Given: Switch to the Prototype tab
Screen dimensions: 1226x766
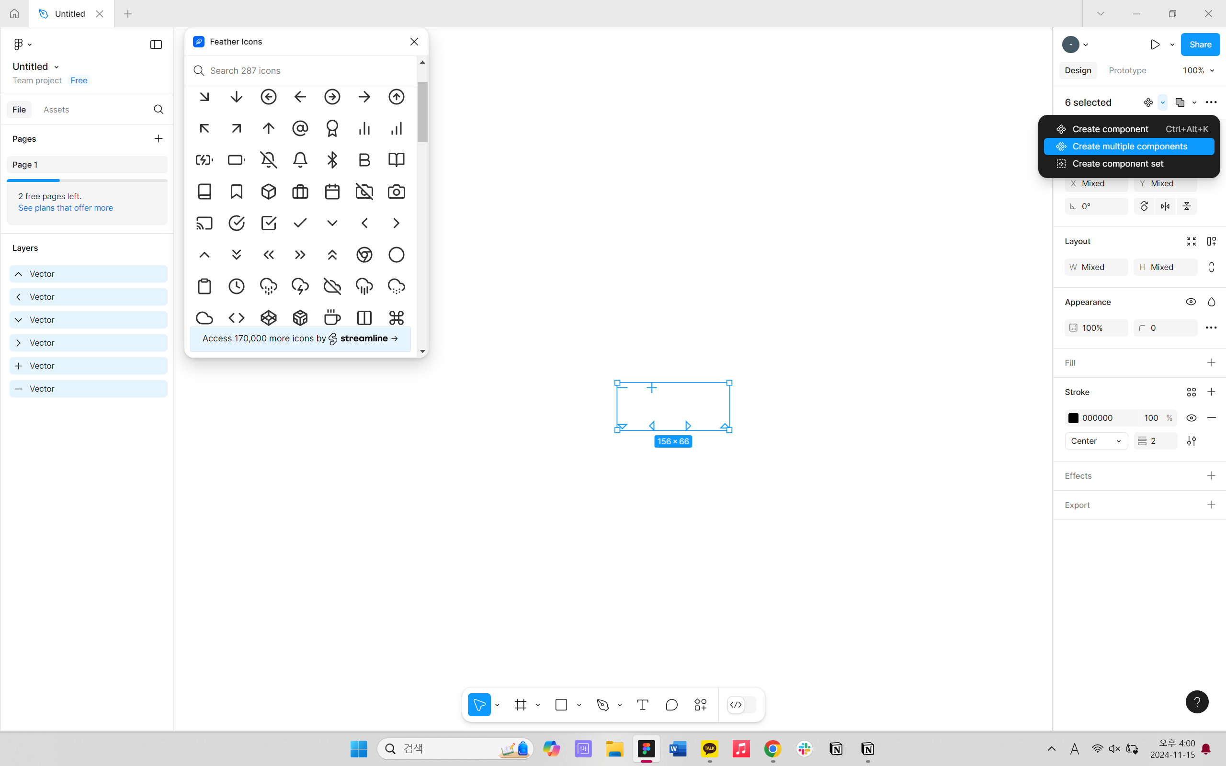Looking at the screenshot, I should point(1127,70).
